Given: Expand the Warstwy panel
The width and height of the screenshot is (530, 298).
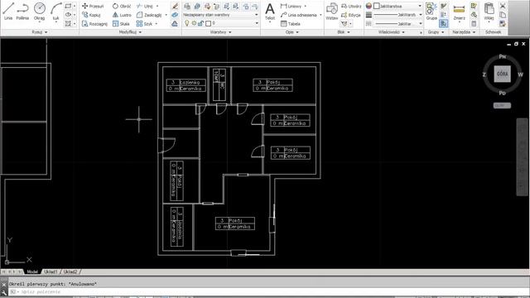Looking at the screenshot, I should (220, 32).
